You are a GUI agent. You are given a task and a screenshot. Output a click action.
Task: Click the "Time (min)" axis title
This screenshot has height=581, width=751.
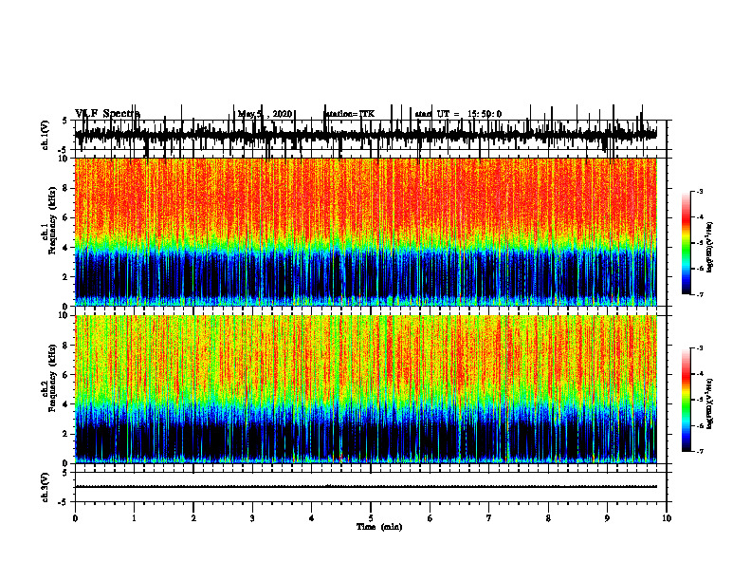click(379, 527)
